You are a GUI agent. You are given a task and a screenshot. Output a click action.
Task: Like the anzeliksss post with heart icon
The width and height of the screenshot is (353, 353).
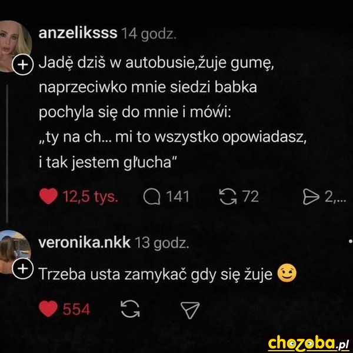[48, 196]
